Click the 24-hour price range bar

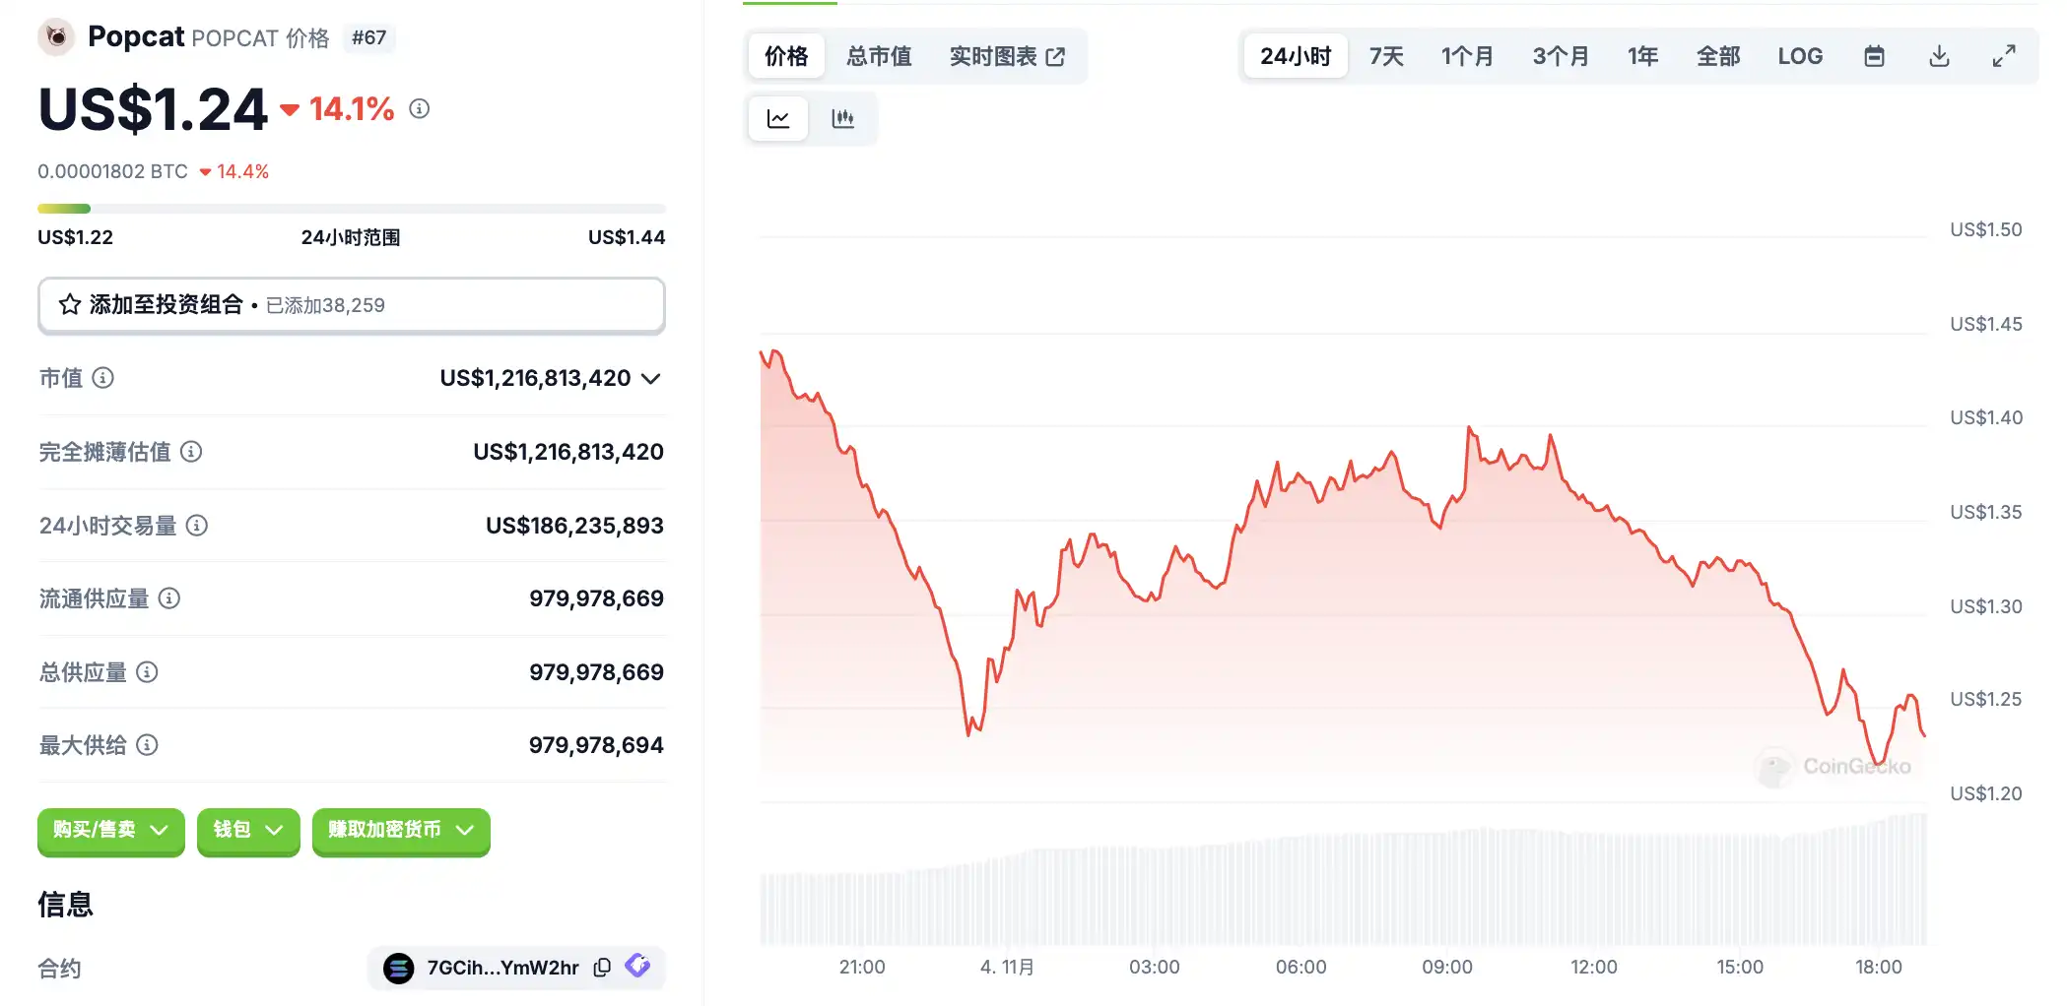click(x=351, y=209)
